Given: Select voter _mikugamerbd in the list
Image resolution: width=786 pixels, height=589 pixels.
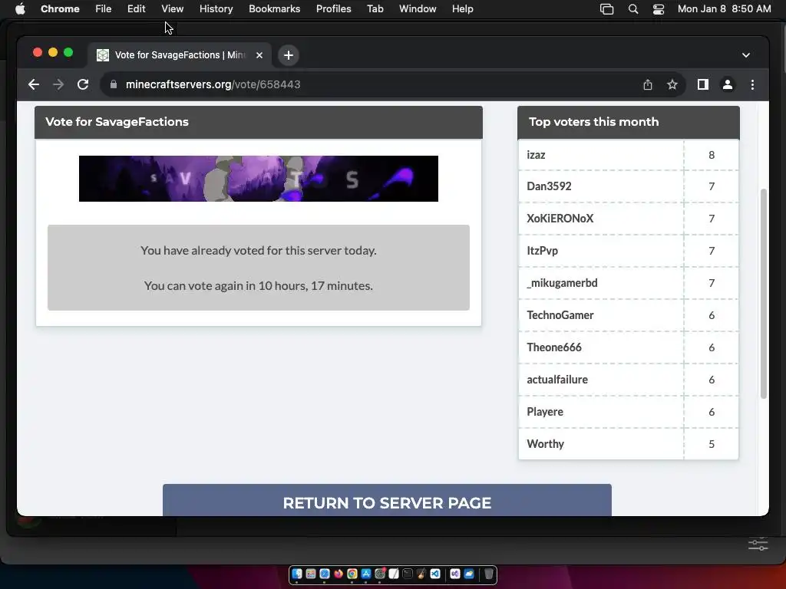Looking at the screenshot, I should (x=562, y=283).
